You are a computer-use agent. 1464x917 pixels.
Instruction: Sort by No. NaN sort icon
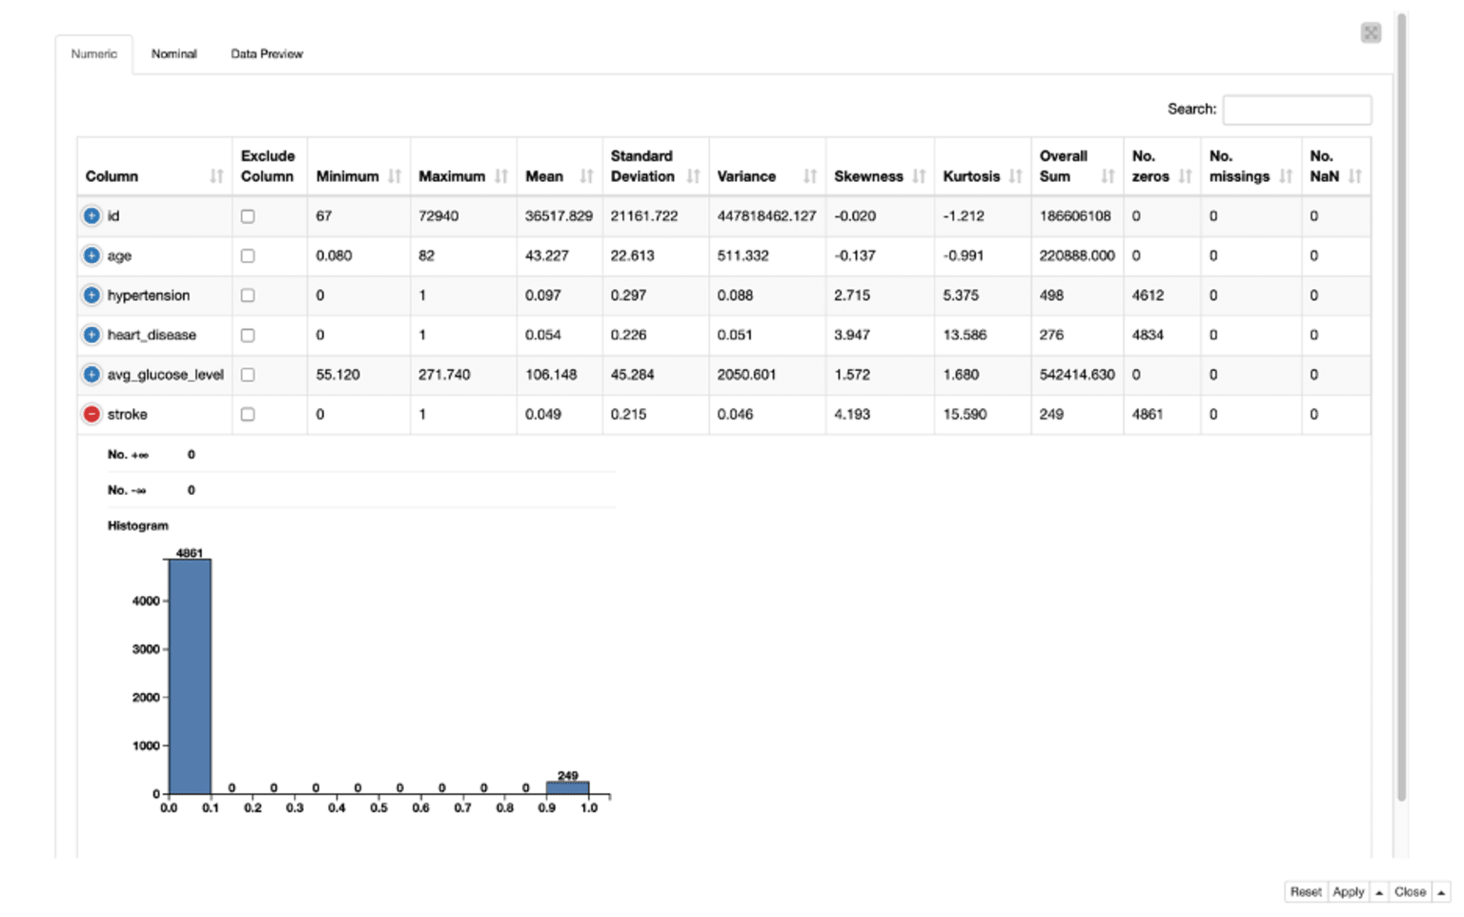click(x=1354, y=176)
